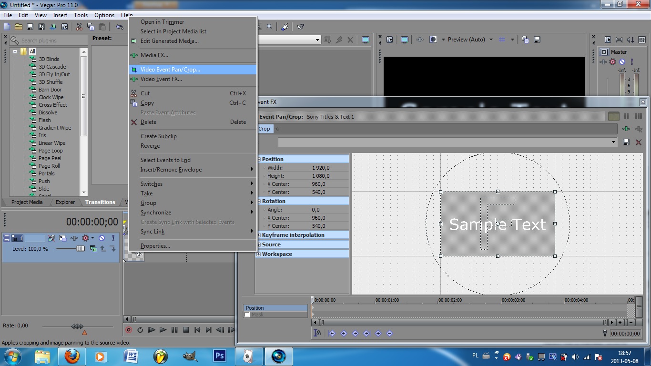651x366 pixels.
Task: Save preview snapshot to file
Action: pyautogui.click(x=537, y=40)
